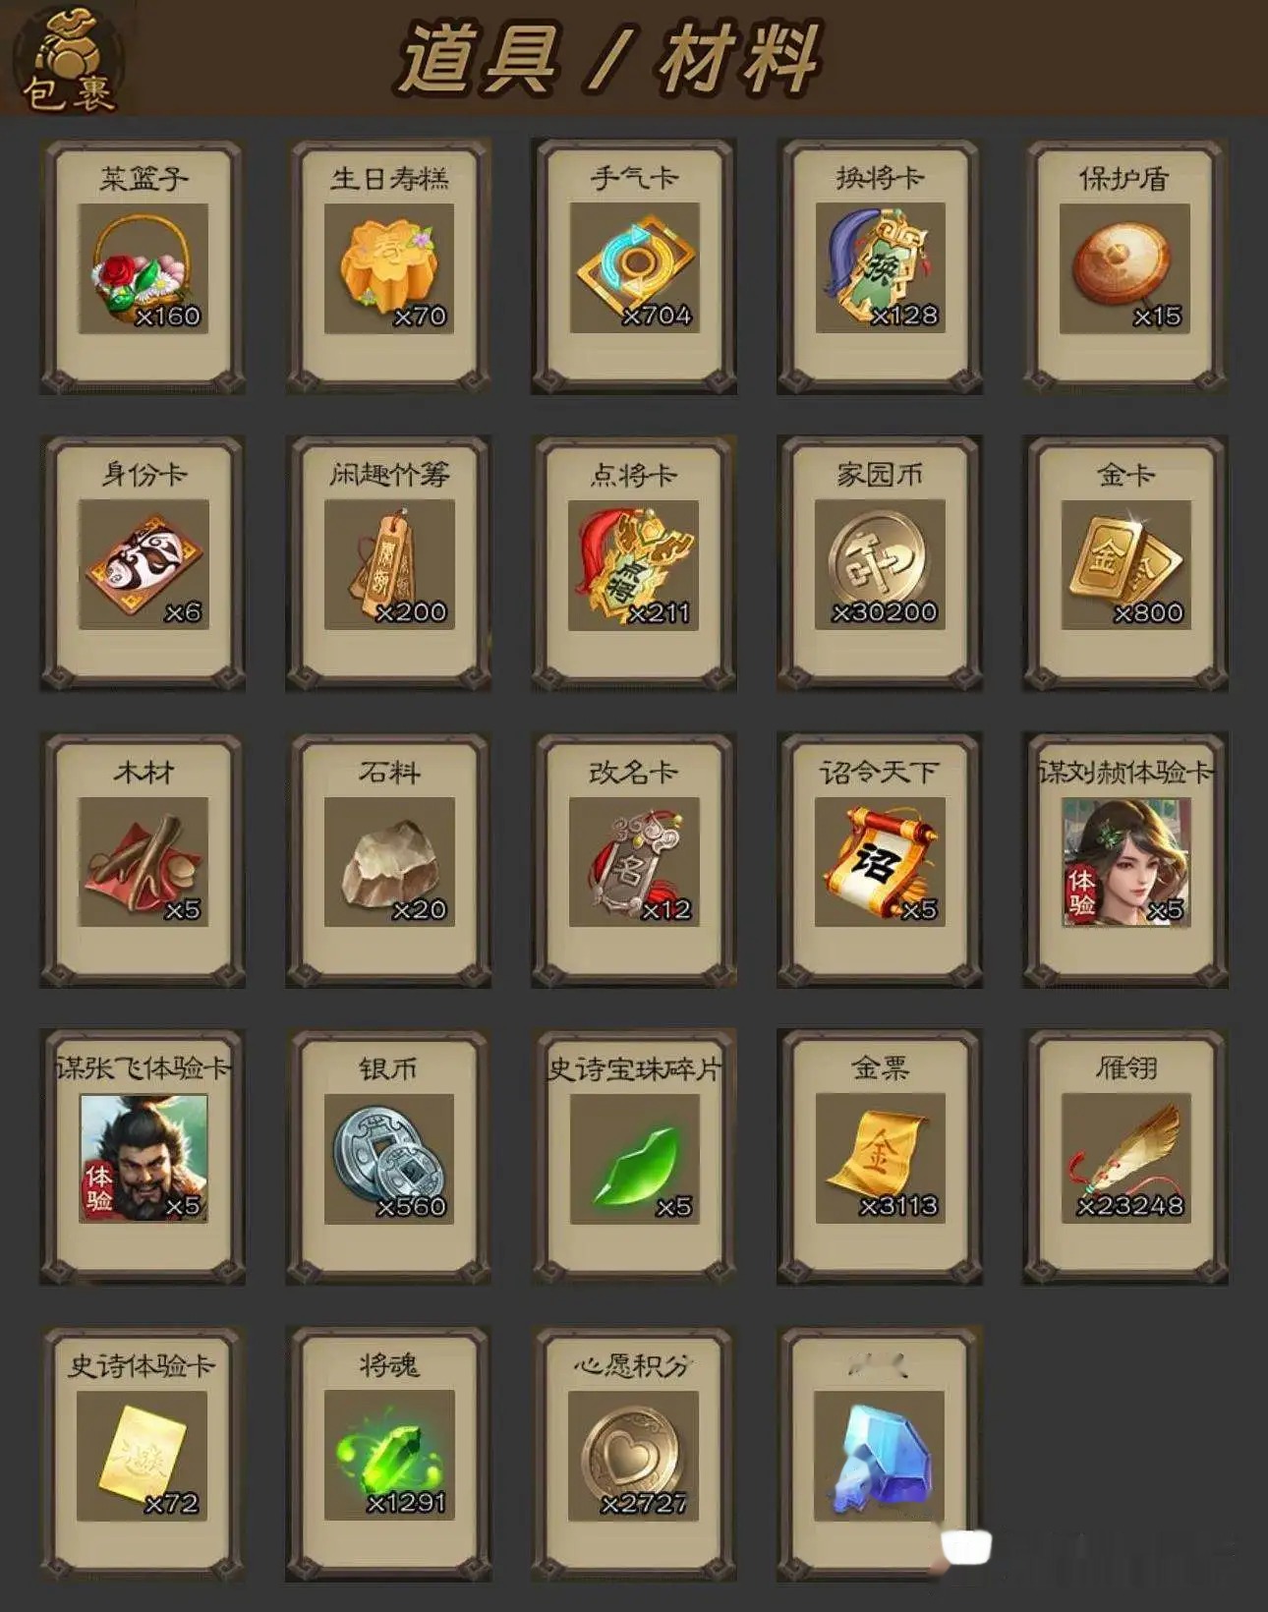Select the 诏令天下 scroll item

pyautogui.click(x=880, y=862)
